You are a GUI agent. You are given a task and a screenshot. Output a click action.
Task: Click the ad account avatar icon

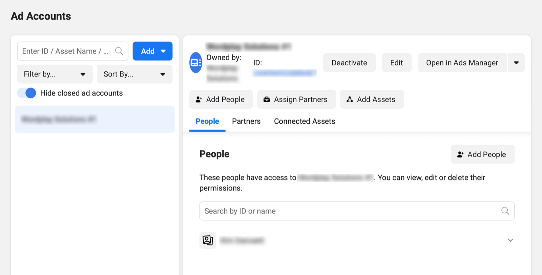pos(196,63)
